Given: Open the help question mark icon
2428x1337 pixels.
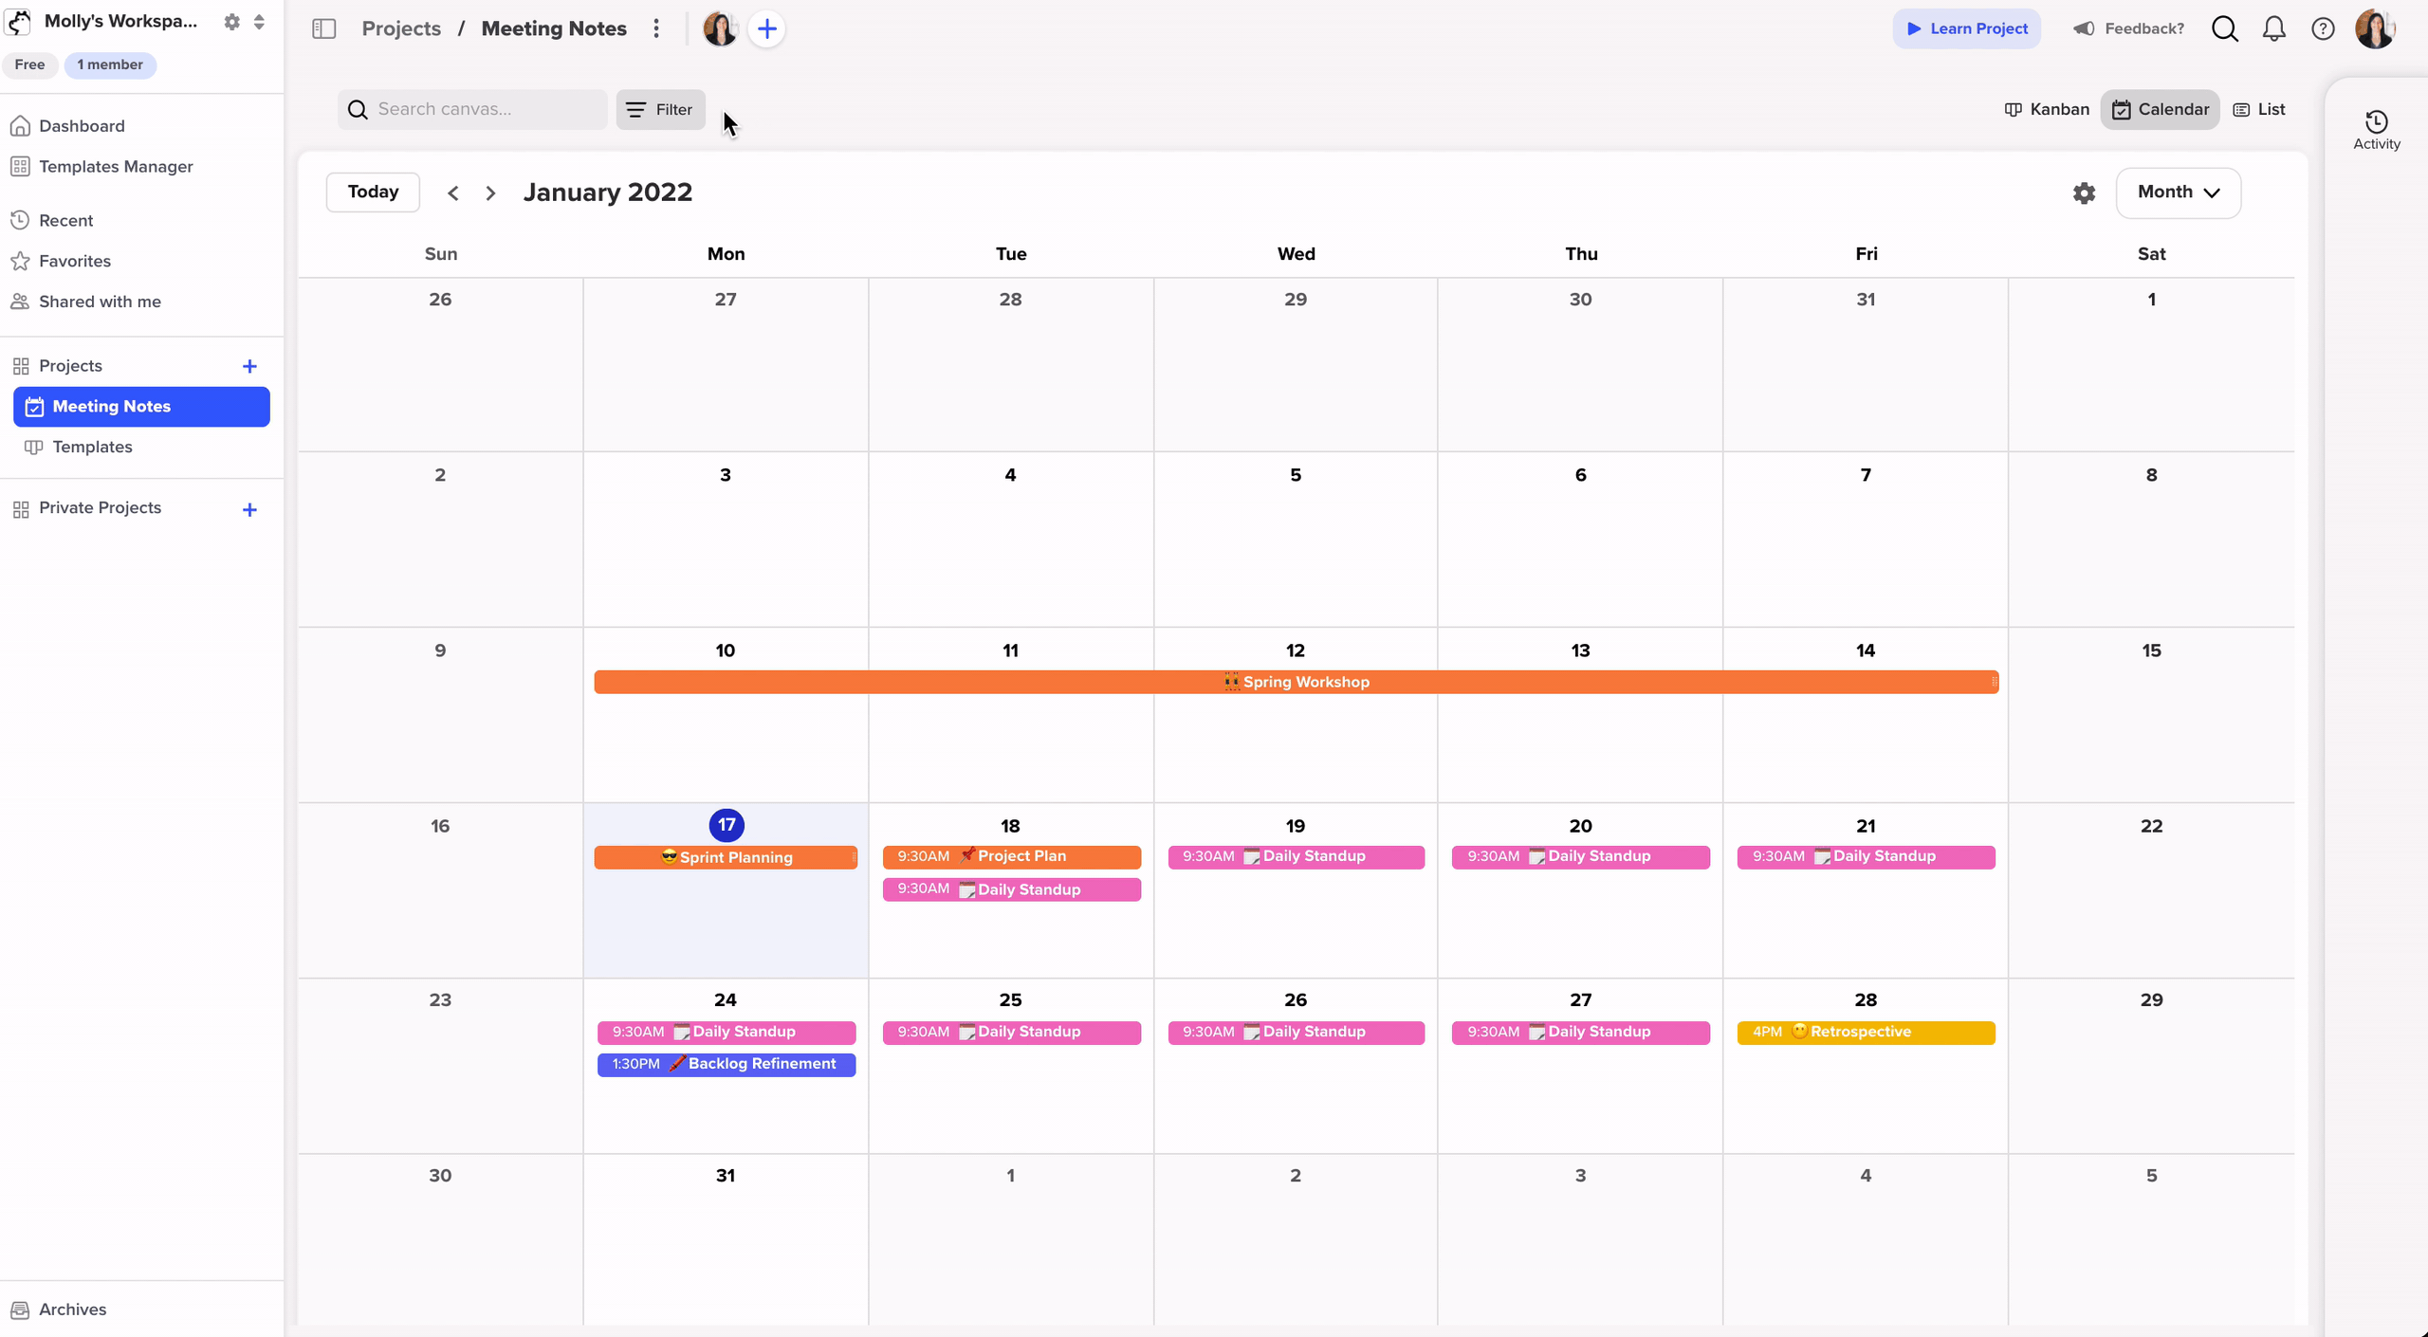Looking at the screenshot, I should [2322, 28].
